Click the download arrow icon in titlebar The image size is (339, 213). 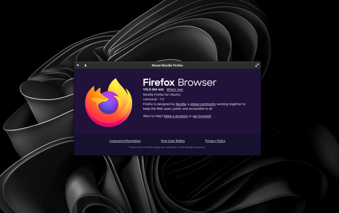[86, 65]
